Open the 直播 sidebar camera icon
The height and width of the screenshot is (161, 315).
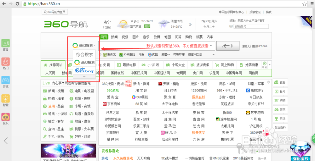coord(6,43)
